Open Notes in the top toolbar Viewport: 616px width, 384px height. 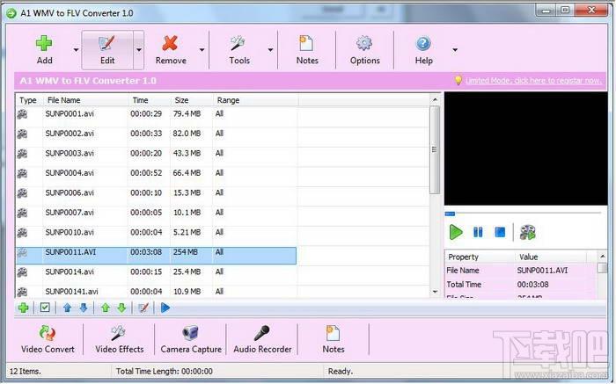[x=307, y=50]
